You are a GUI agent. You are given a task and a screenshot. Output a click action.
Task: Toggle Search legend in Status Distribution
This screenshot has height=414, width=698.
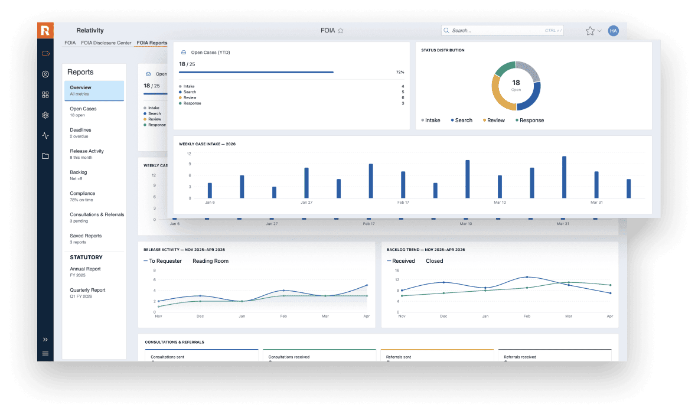tap(462, 120)
